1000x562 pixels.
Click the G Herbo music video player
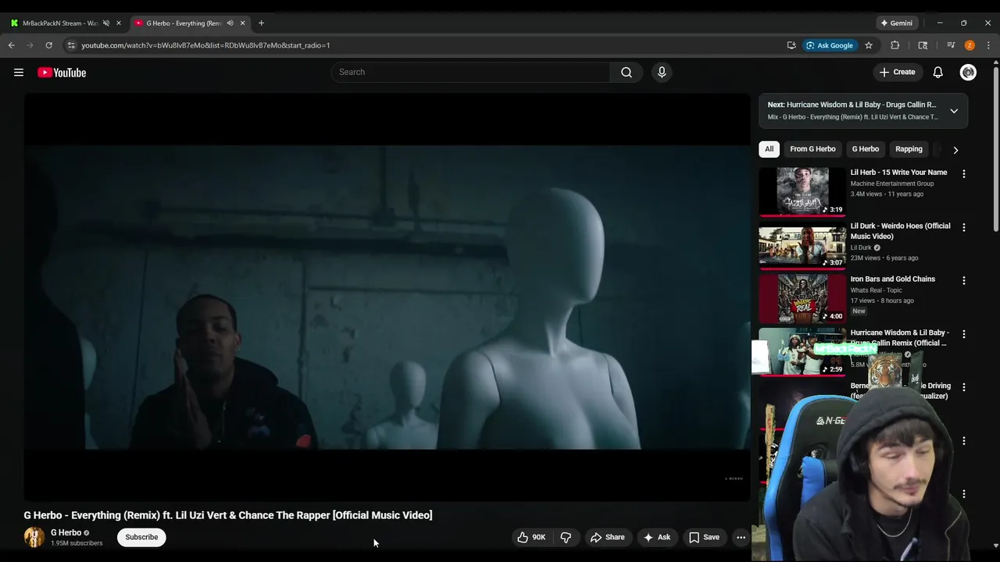pyautogui.click(x=387, y=297)
